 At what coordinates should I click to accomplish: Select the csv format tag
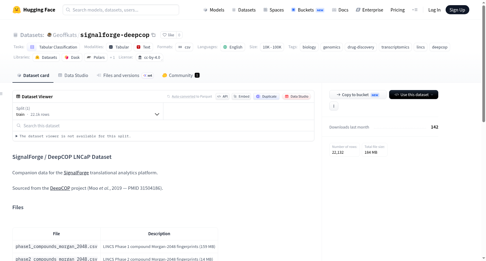184,47
